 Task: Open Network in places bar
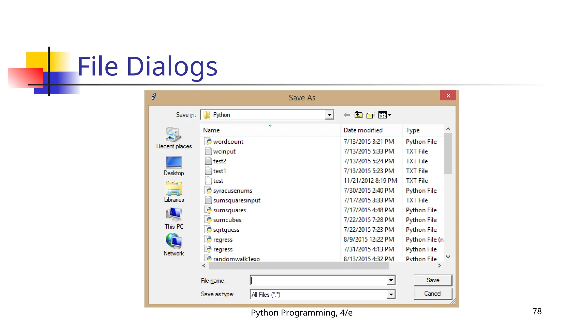174,245
